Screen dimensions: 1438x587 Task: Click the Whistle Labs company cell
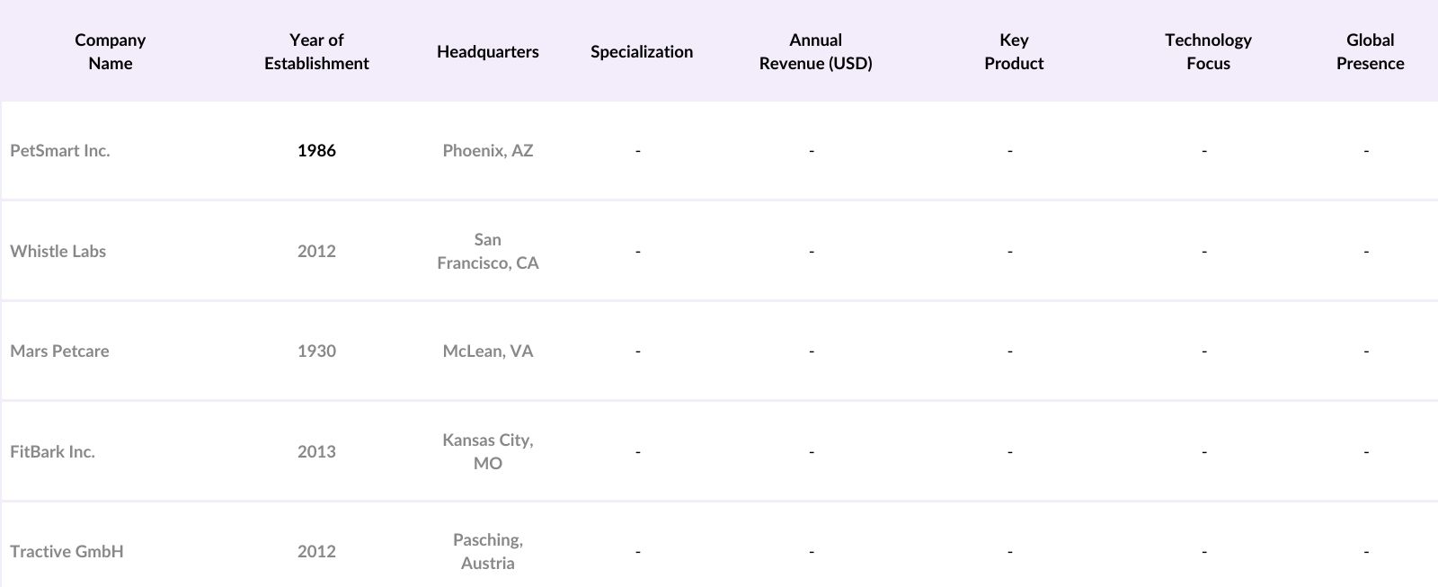pos(58,252)
